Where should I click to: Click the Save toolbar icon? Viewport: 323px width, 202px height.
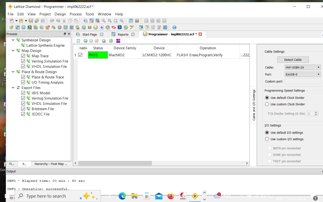(31, 21)
